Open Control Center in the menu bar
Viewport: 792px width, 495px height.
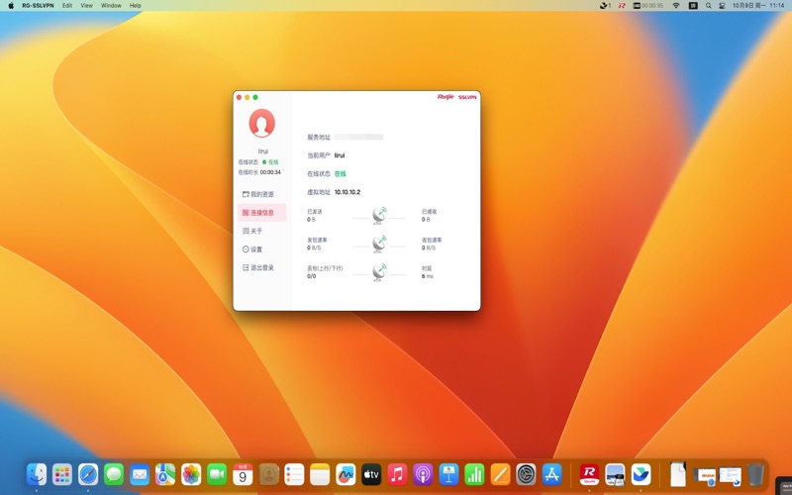point(723,5)
